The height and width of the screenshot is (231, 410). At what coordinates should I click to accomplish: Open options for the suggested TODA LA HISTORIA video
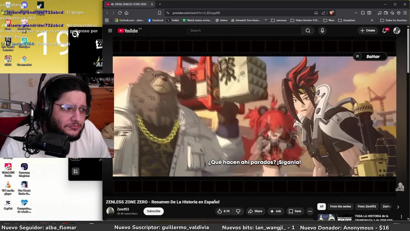click(x=401, y=217)
